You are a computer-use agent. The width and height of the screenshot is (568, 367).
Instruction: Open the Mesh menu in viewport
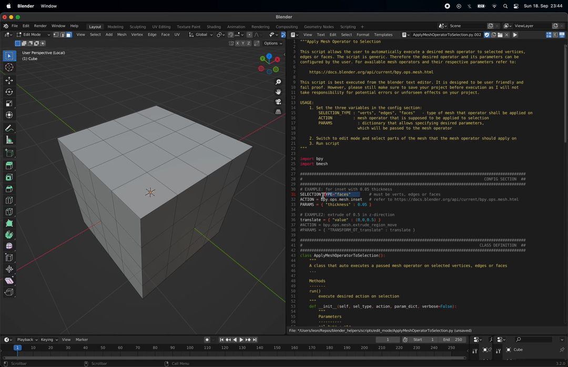coord(121,34)
